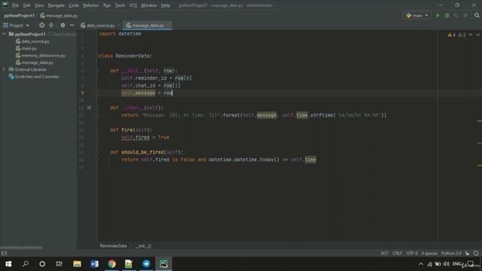Click pythonProject1 breadcrumb in navigation bar
This screenshot has width=482, height=271.
(19, 15)
